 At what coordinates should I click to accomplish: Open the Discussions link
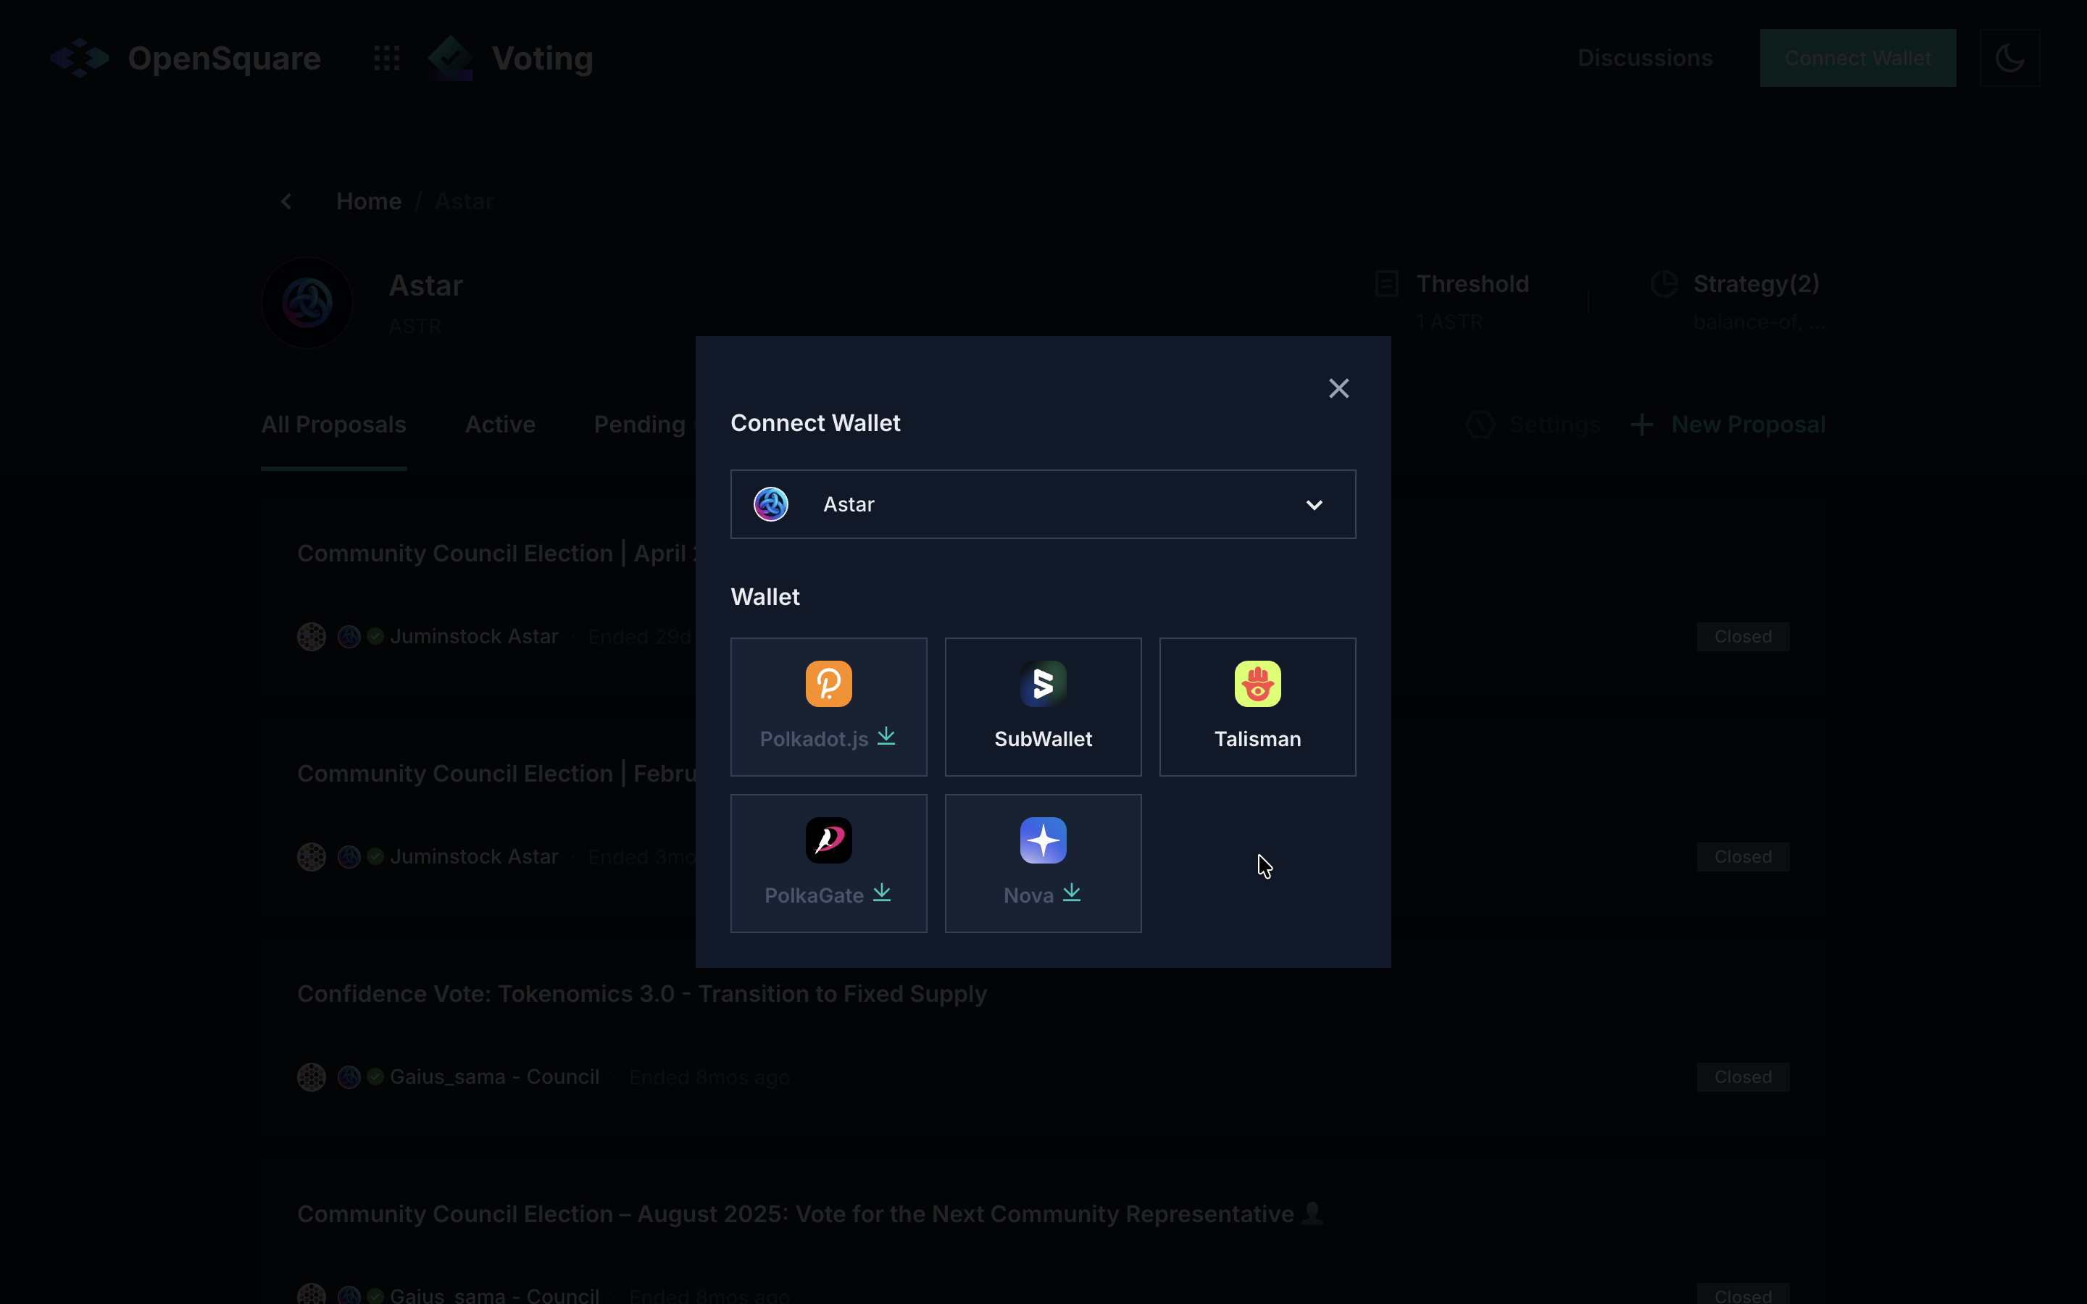[x=1644, y=58]
